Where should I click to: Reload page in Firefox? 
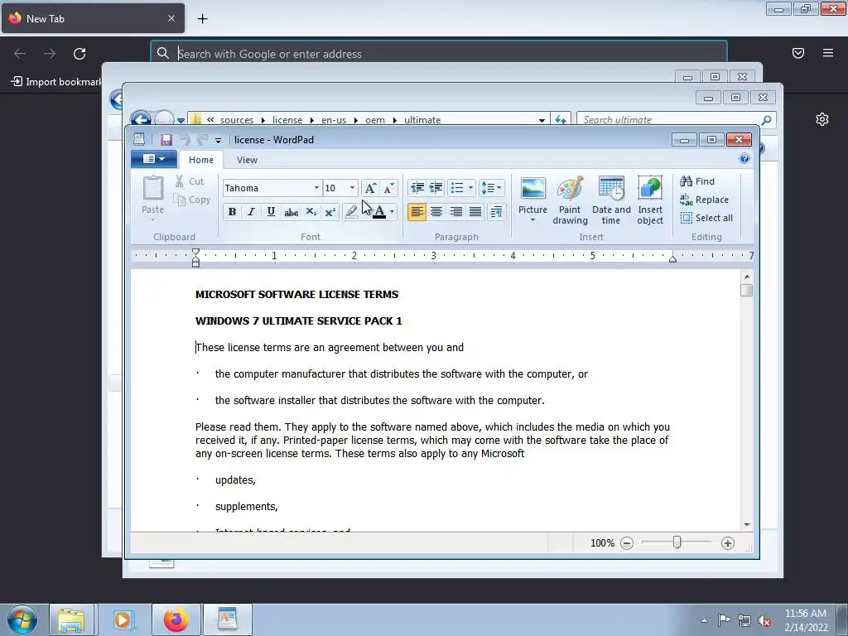(79, 54)
